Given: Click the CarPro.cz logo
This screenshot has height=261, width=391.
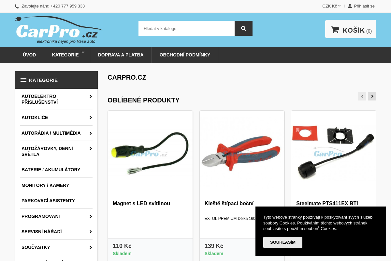Looking at the screenshot, I should pyautogui.click(x=59, y=30).
